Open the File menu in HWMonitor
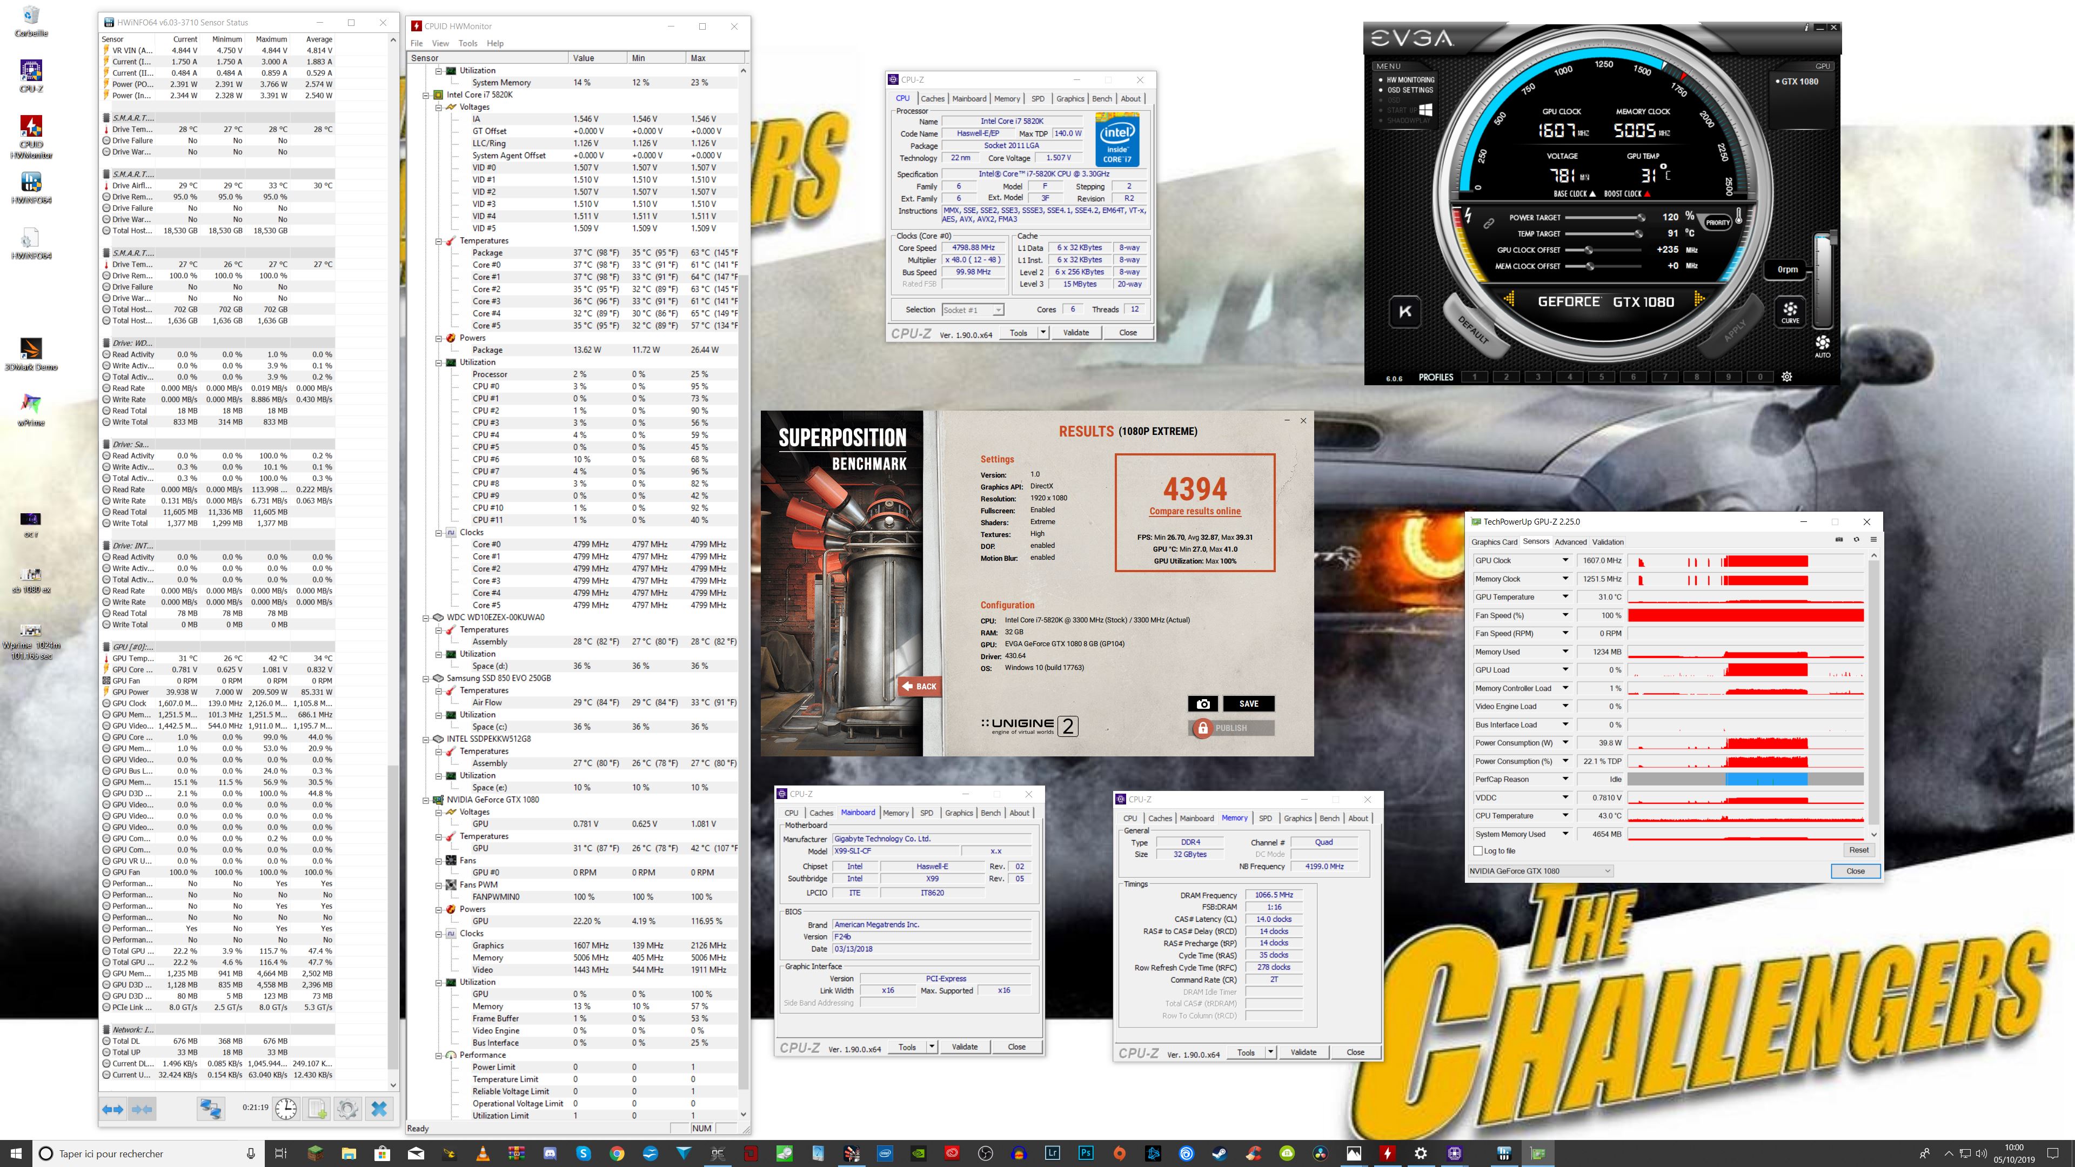The image size is (2075, 1167). (x=417, y=43)
